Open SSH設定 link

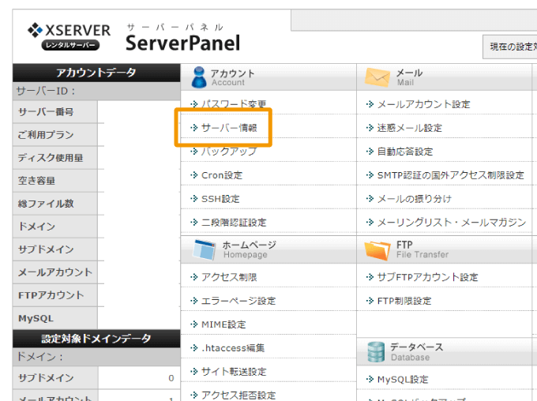220,199
